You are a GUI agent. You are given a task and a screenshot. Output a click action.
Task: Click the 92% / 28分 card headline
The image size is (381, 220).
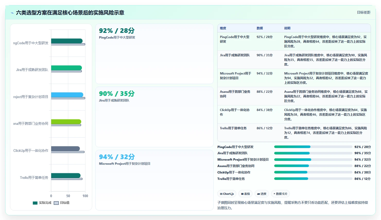click(117, 31)
